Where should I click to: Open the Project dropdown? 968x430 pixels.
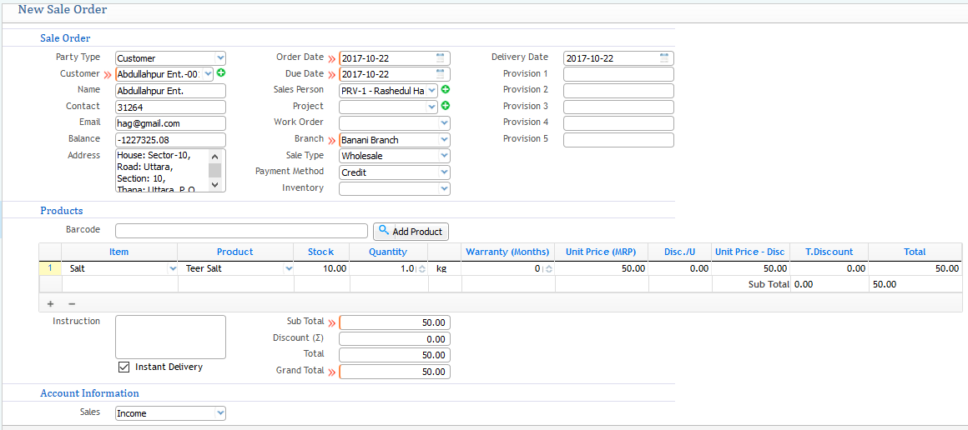(x=432, y=106)
